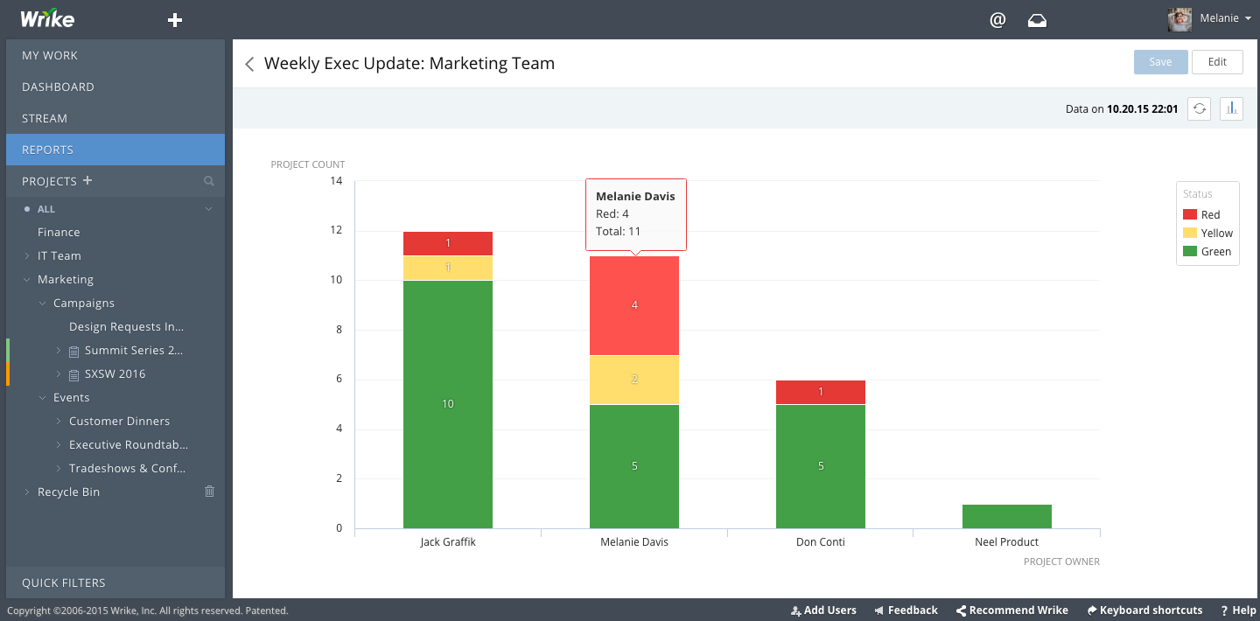
Task: Click Jack Graffik's red bar segment
Action: point(448,243)
